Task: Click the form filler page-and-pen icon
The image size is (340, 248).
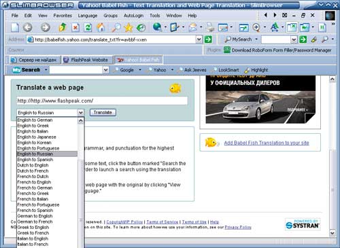Action: click(175, 27)
